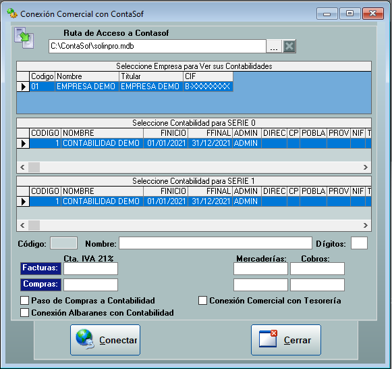Click the Cerrar button

(x=286, y=340)
